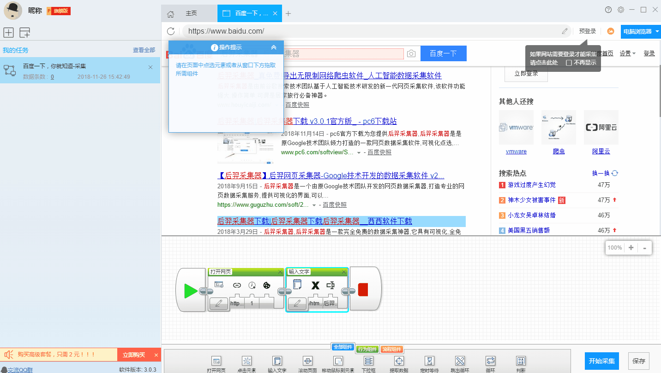This screenshot has width=661, height=373.
Task: Select 移动鼠标到元素 component in palette
Action: (338, 364)
